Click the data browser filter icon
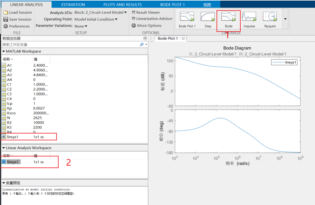The width and height of the screenshot is (315, 205). 145,38
